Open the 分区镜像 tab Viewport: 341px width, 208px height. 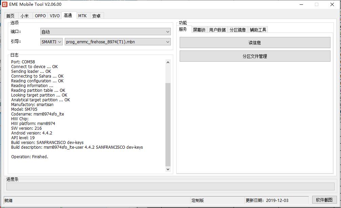tap(238, 30)
